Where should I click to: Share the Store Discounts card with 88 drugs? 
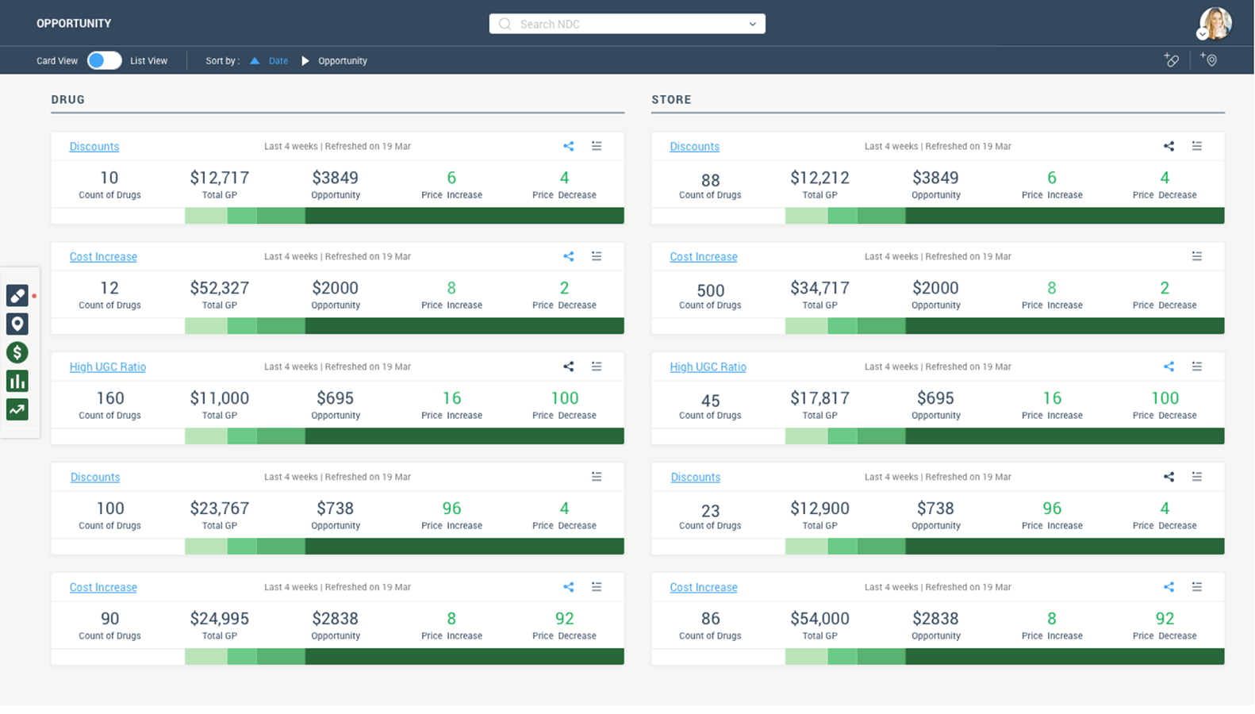tap(1169, 146)
